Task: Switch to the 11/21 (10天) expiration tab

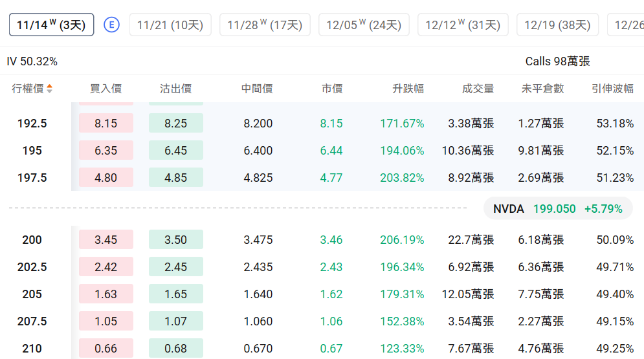Action: click(170, 25)
